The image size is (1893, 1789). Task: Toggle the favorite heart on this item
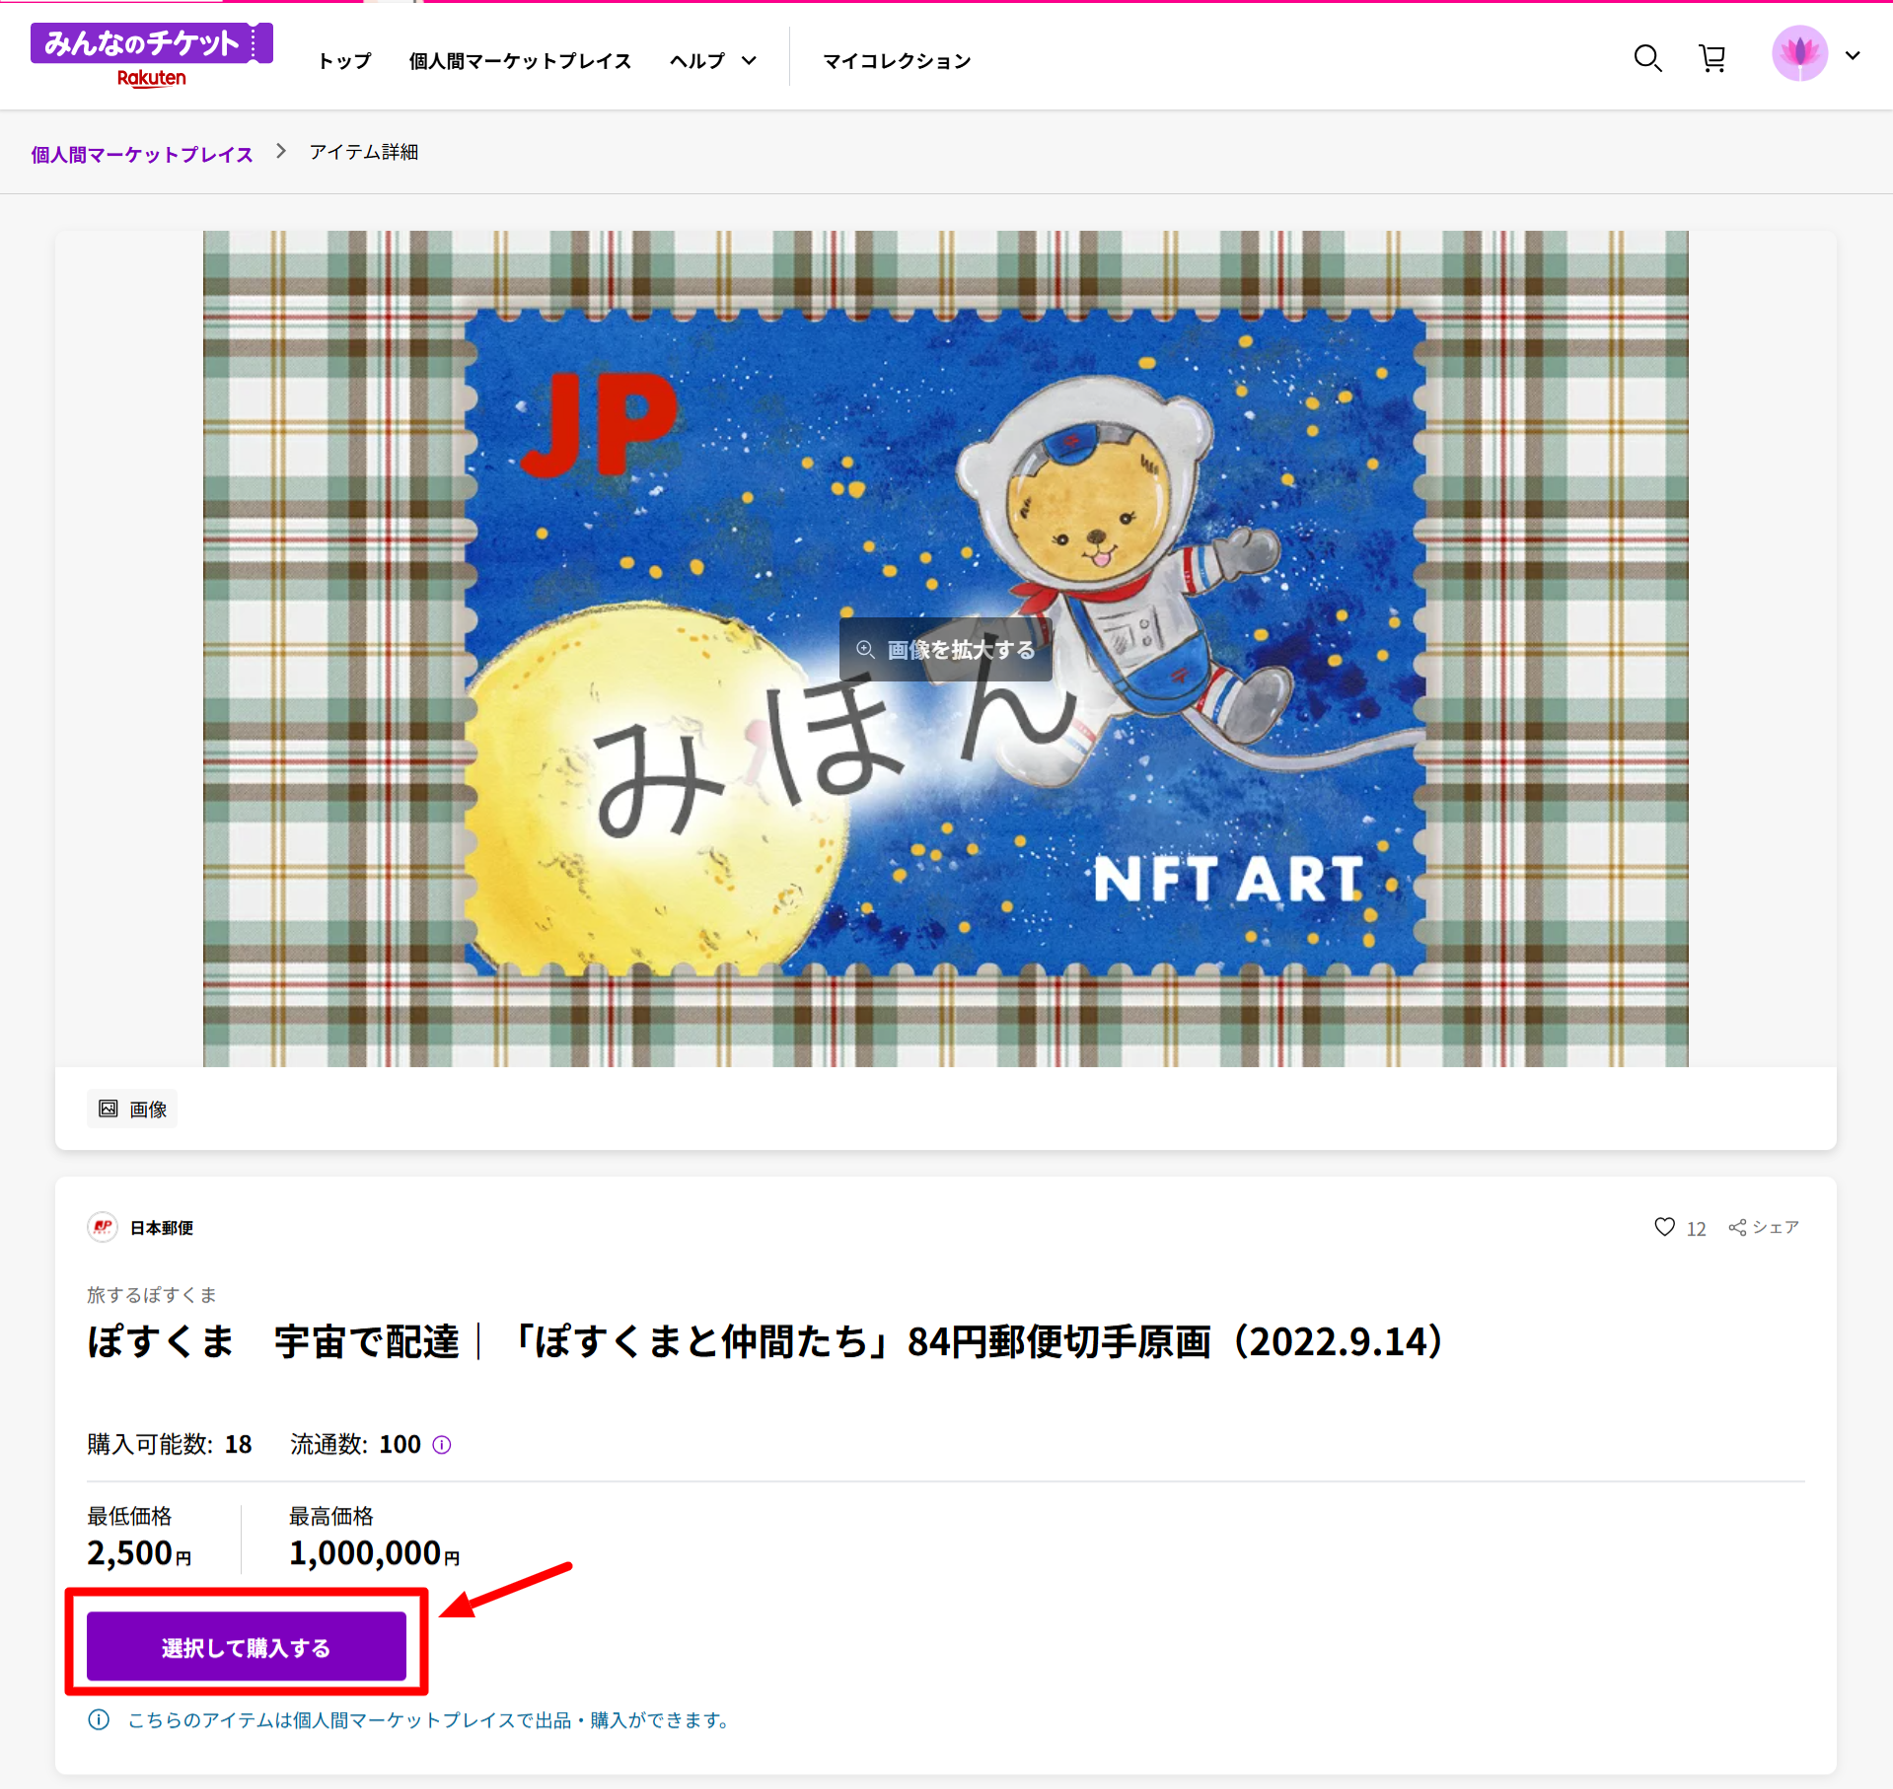tap(1665, 1227)
